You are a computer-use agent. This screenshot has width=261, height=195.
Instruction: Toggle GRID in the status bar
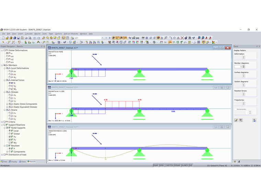click(x=162, y=166)
